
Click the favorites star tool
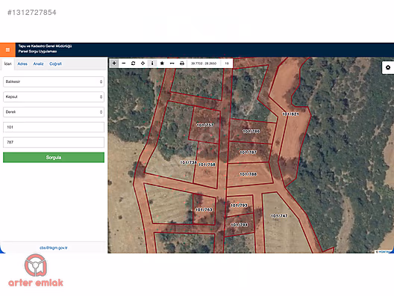(x=162, y=64)
